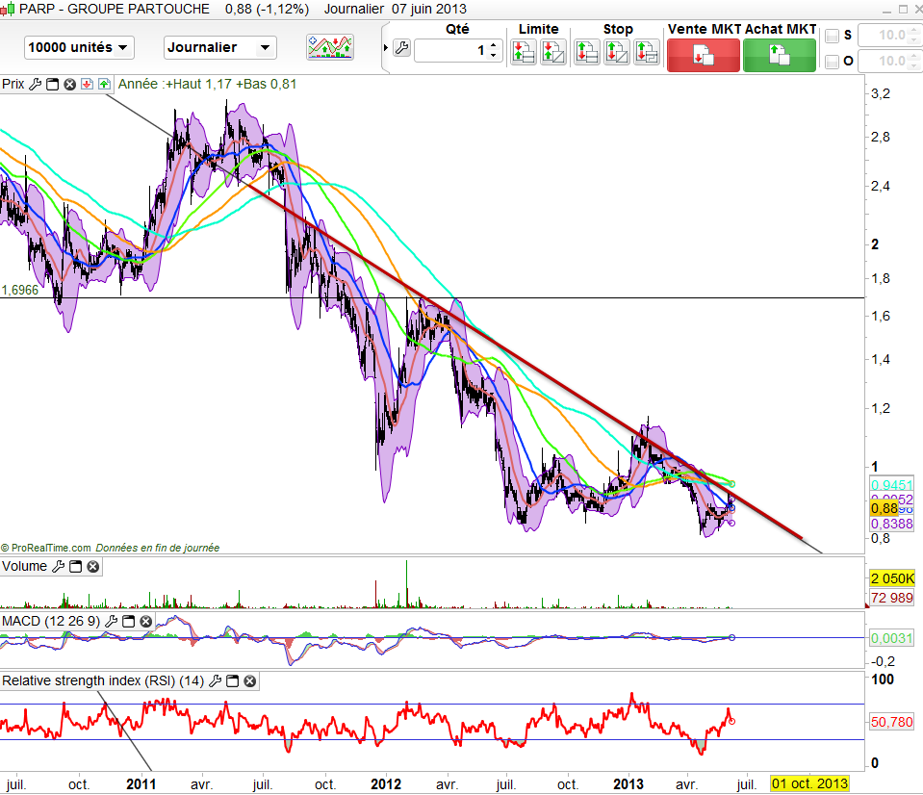Click the 01 oct. 2013 date marker

[810, 783]
